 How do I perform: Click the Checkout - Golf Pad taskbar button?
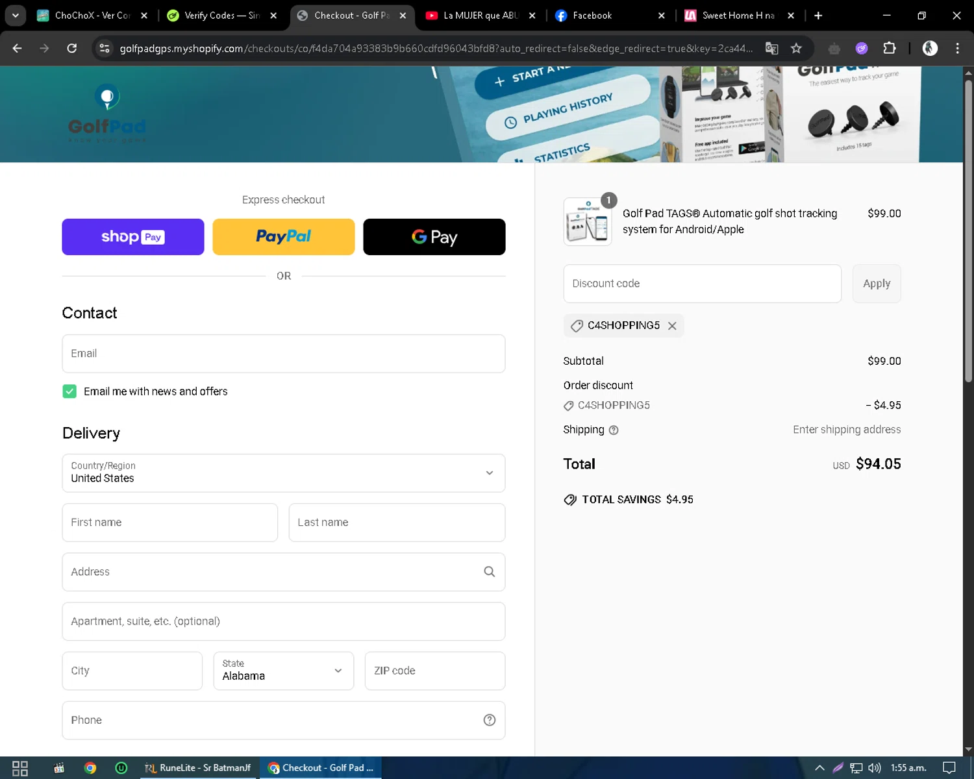pos(321,768)
